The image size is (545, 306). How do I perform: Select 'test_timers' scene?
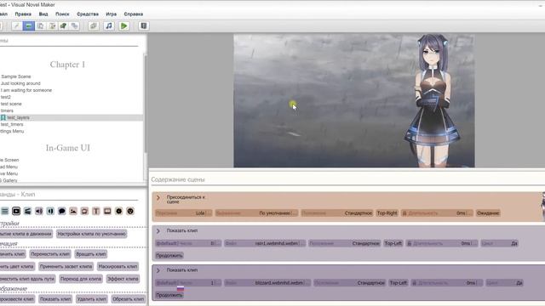point(12,125)
